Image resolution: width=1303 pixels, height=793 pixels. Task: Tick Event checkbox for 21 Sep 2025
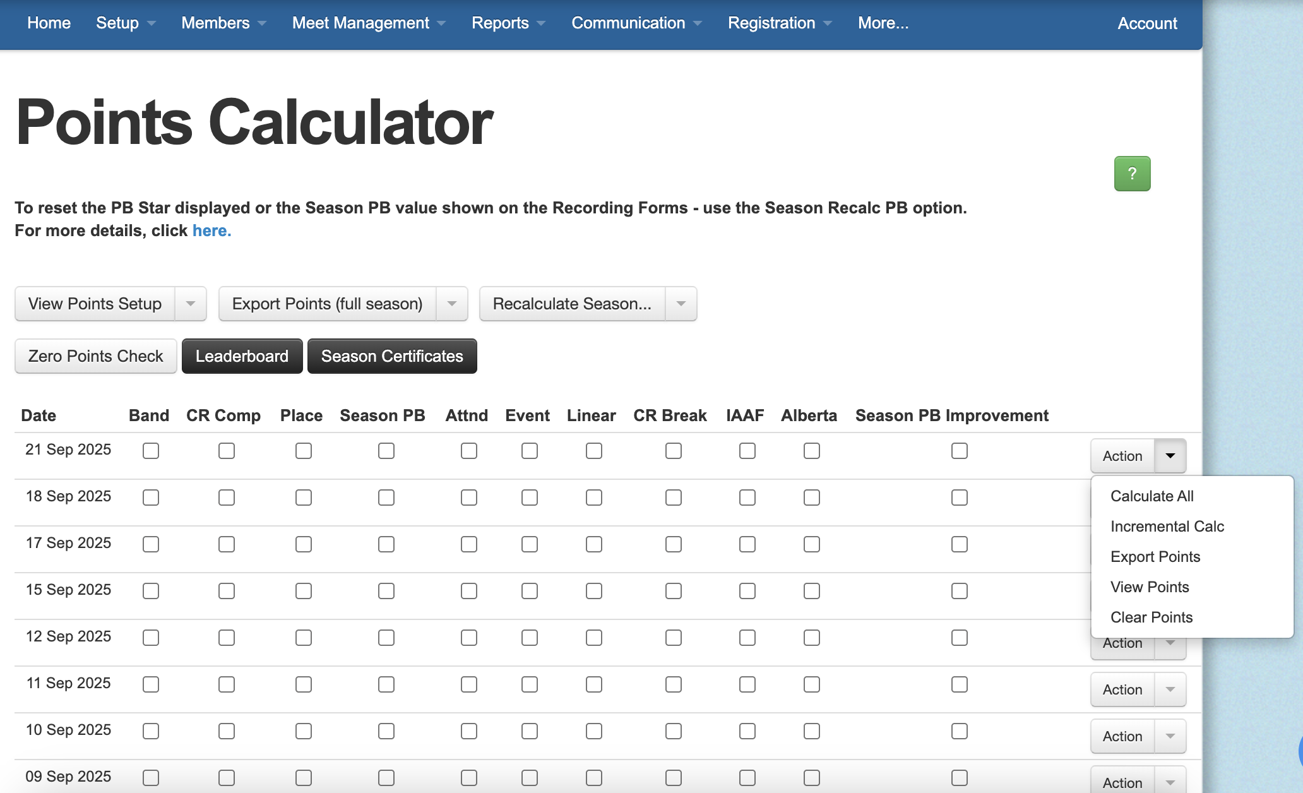tap(530, 451)
